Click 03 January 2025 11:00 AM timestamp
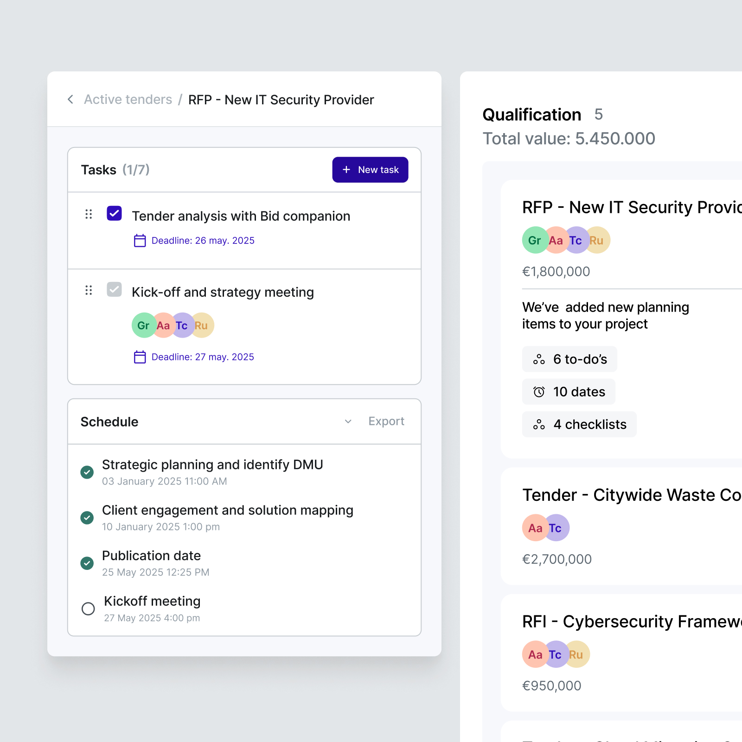742x742 pixels. point(165,481)
